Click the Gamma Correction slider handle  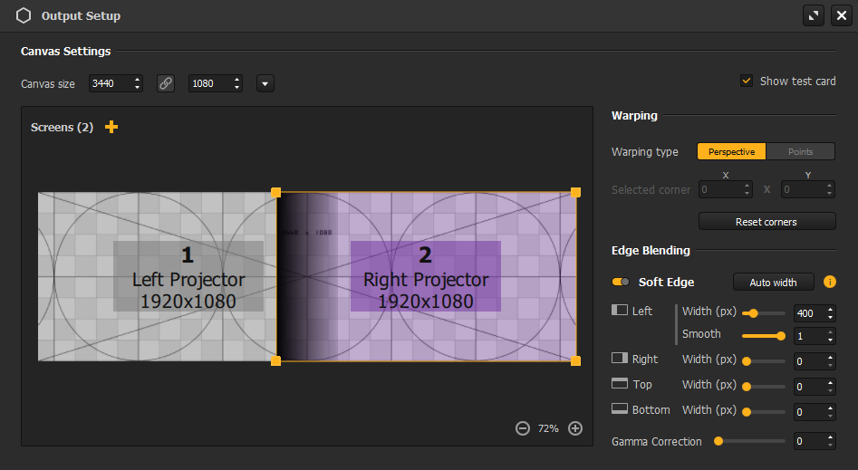tap(718, 441)
